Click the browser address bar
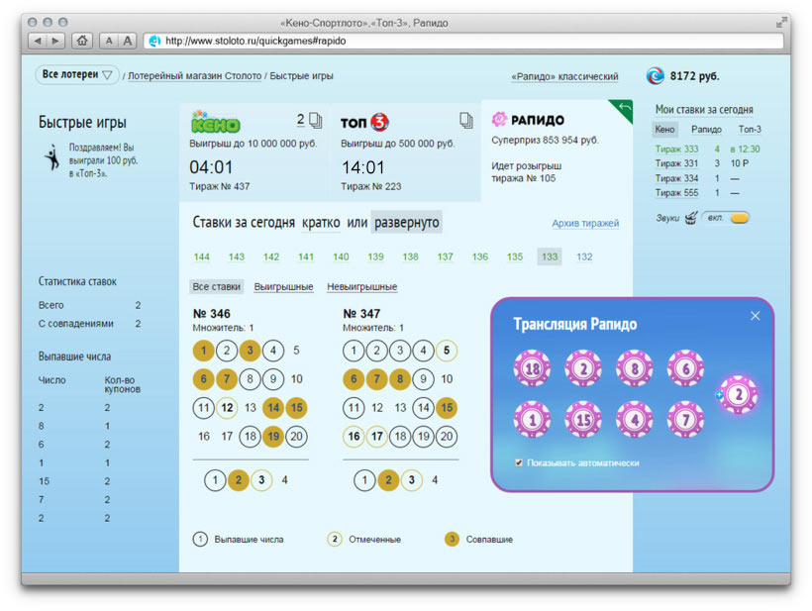 click(x=465, y=41)
